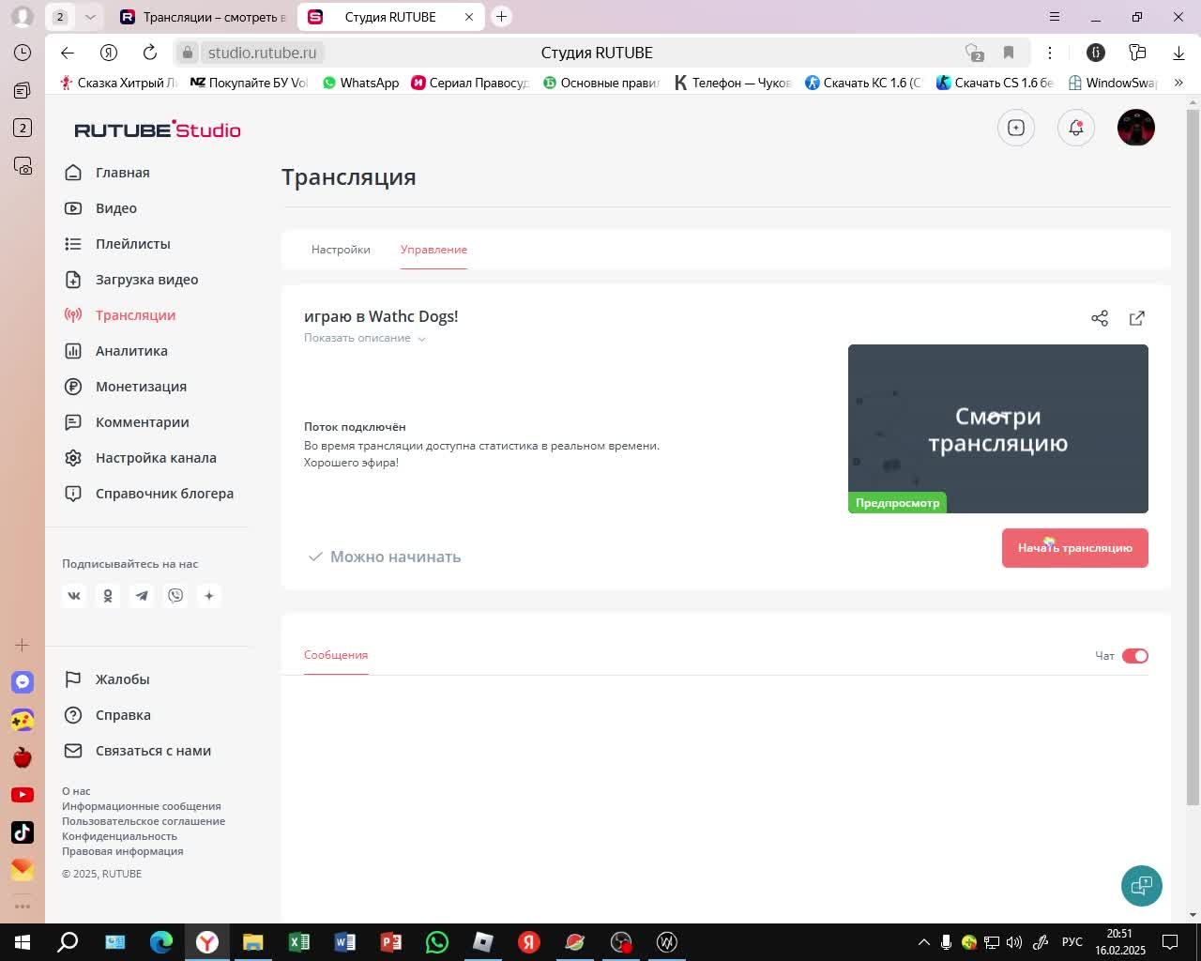
Task: Open WhatsApp bookmark
Action: [x=361, y=83]
